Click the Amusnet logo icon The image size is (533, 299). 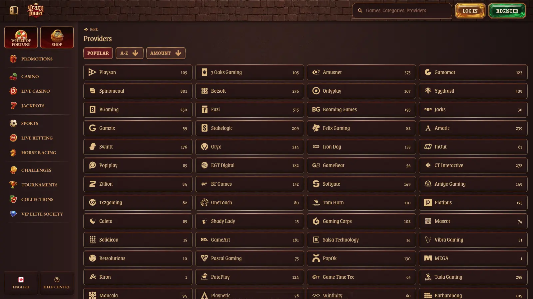coord(316,72)
